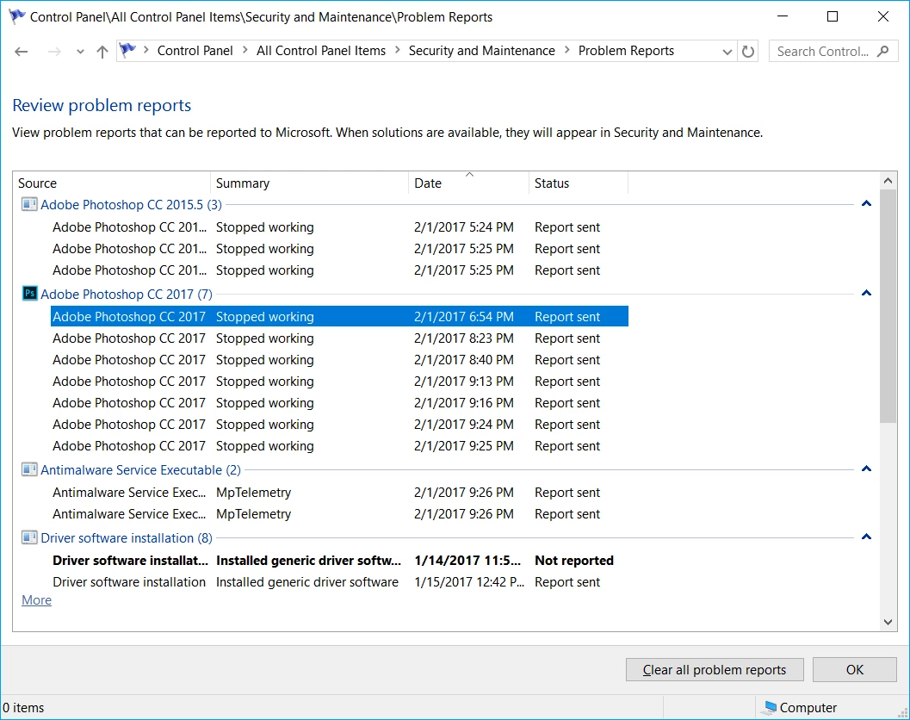
Task: Select Photoshop 2017 report from 8:40 PM
Action: pos(339,359)
